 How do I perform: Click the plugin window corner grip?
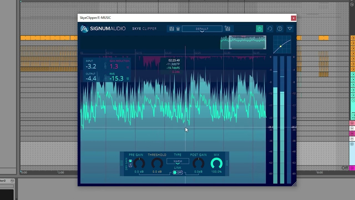pos(294,184)
